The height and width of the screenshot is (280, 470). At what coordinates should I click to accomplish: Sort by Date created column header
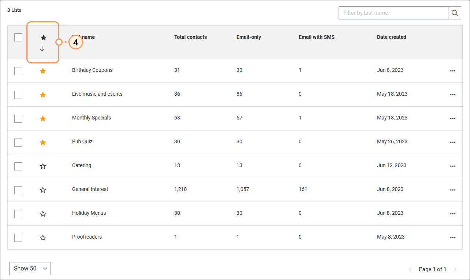[x=391, y=37]
